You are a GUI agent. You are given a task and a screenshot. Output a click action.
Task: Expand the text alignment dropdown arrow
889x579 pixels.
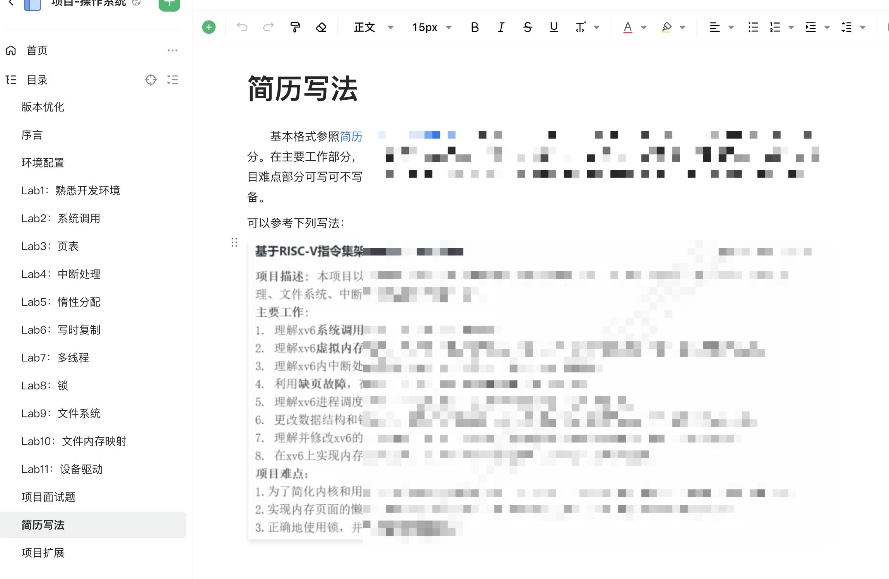(731, 27)
